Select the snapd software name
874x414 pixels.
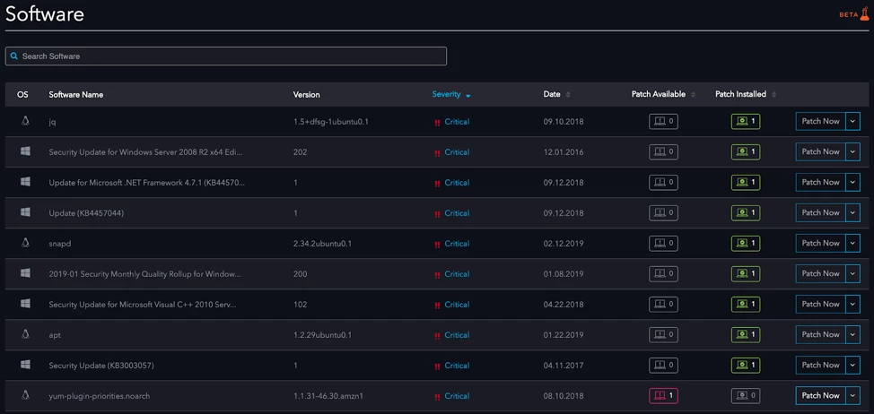click(x=59, y=244)
